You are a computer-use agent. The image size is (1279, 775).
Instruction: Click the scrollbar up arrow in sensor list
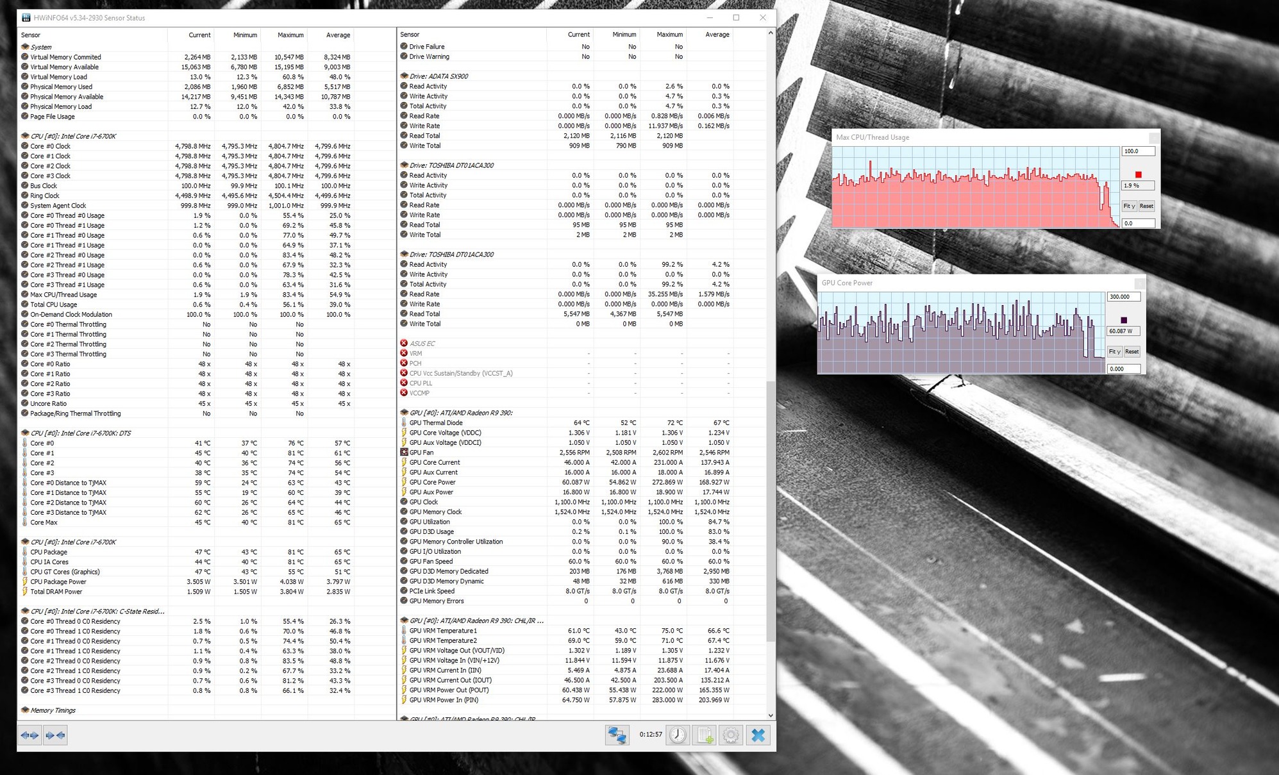771,33
